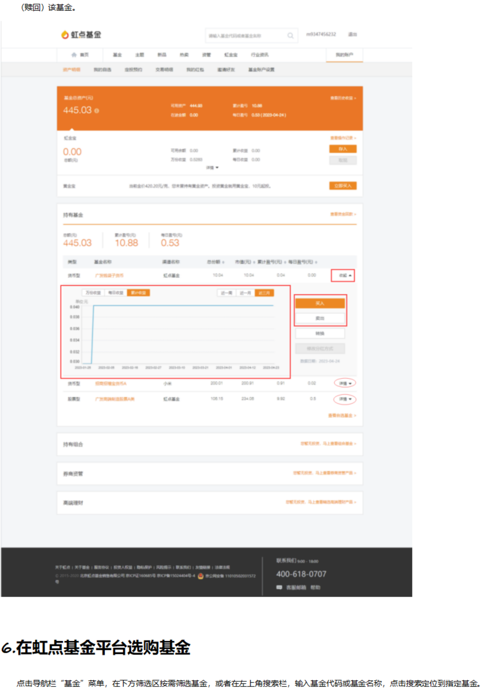
Task: Expand 详情 for the 小米 channel fund
Action: pyautogui.click(x=345, y=383)
